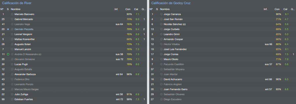Open Gabriel Mercado's player profile

(x=24, y=19)
